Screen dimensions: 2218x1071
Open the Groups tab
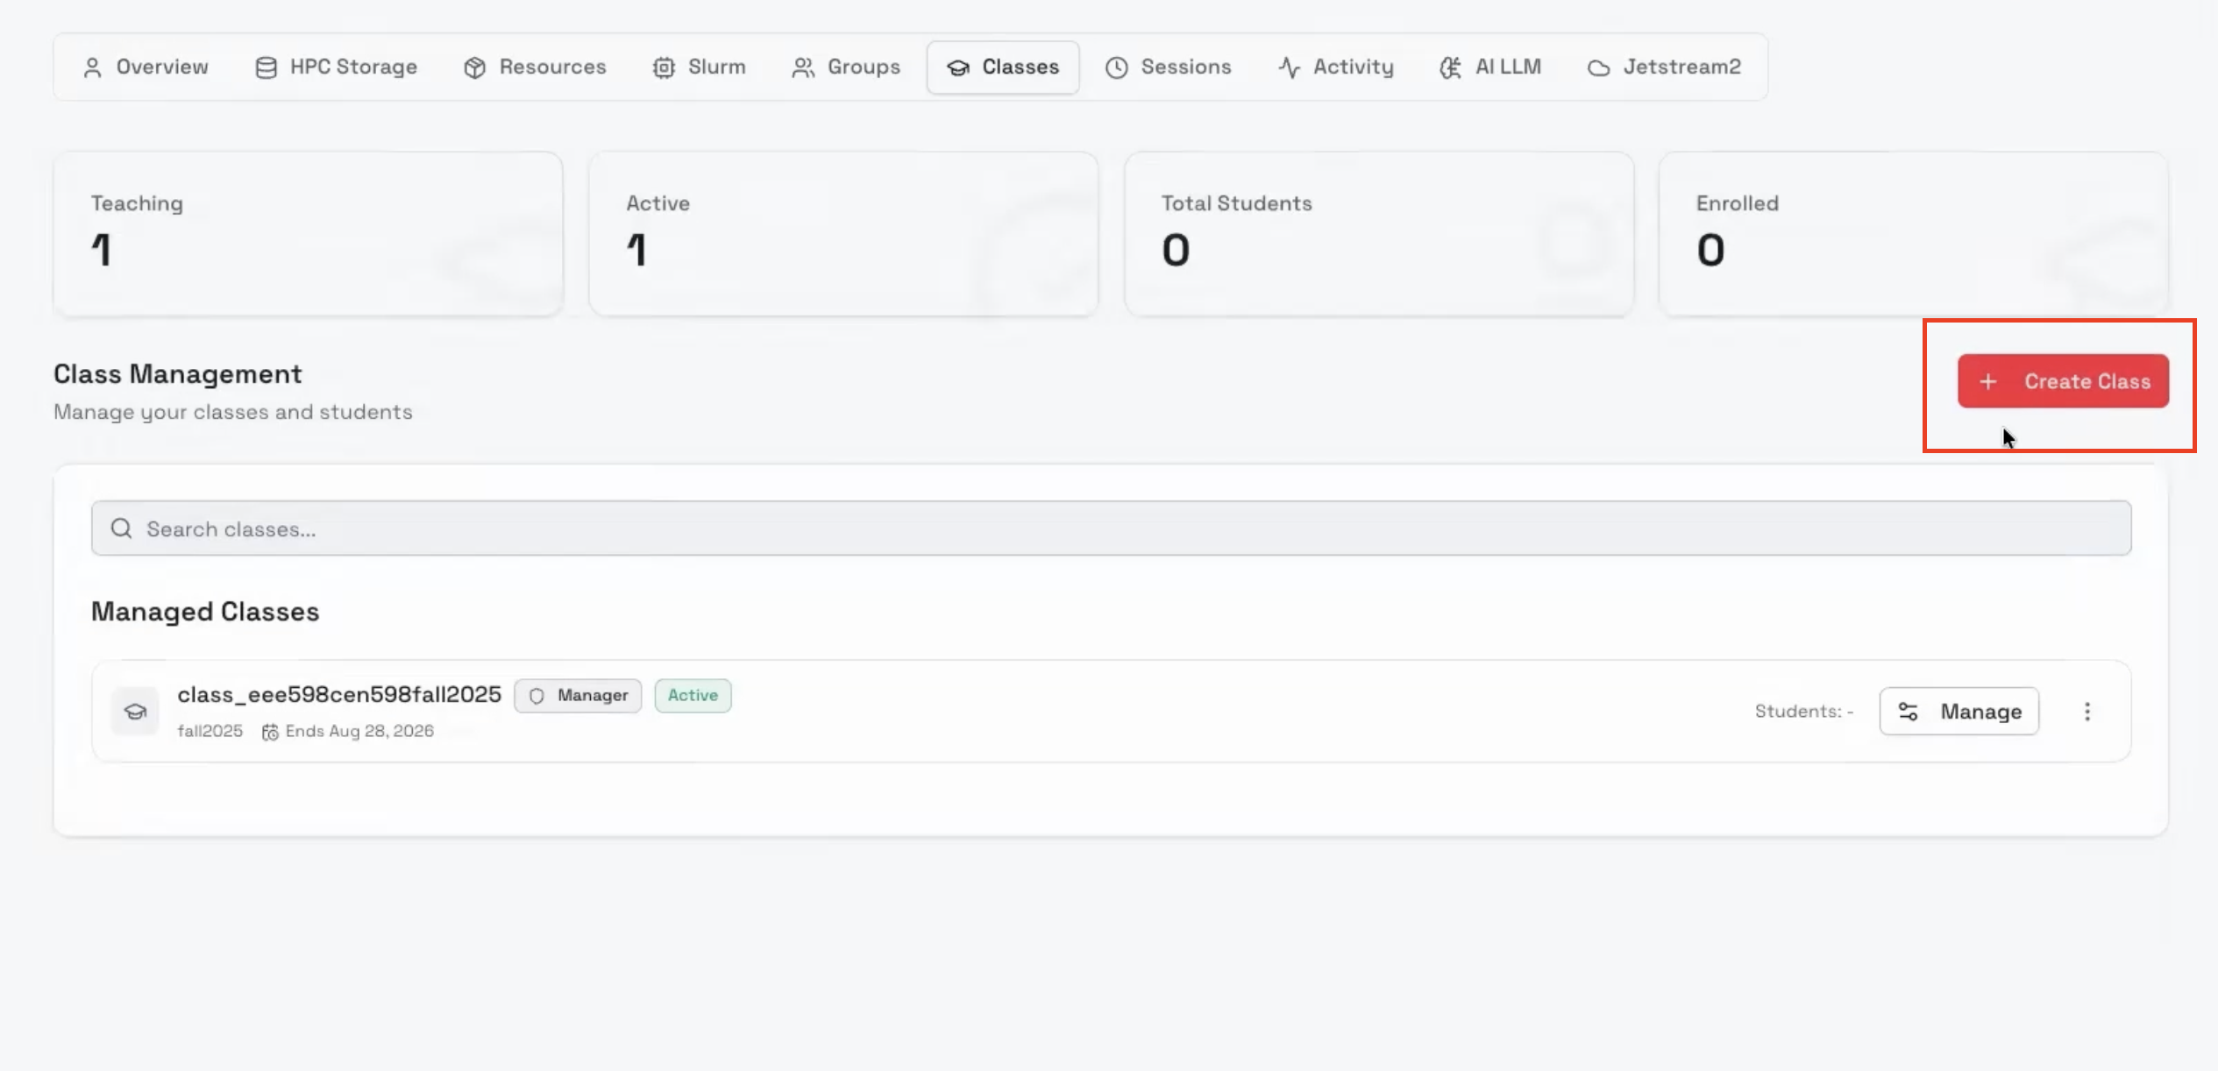(846, 67)
